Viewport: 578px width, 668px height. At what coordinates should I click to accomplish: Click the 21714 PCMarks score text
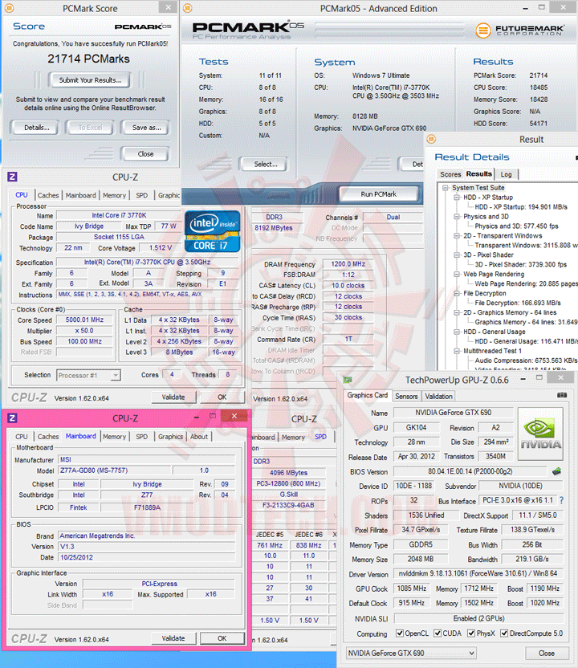[88, 59]
